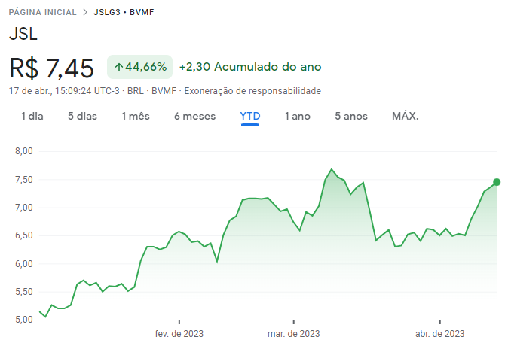
Task: Click the abr. de 2023 axis label
Action: (440, 334)
